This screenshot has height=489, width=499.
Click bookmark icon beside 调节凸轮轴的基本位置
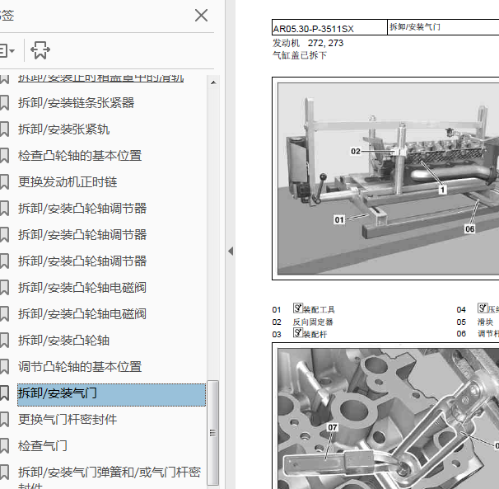tap(4, 367)
